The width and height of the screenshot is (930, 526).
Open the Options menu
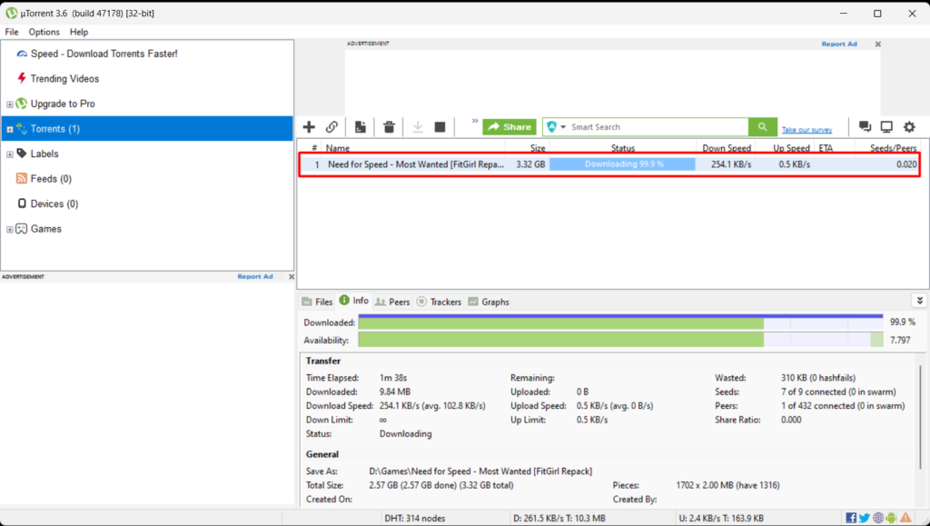click(44, 32)
